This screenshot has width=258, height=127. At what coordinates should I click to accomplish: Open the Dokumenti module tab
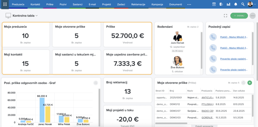176,5
